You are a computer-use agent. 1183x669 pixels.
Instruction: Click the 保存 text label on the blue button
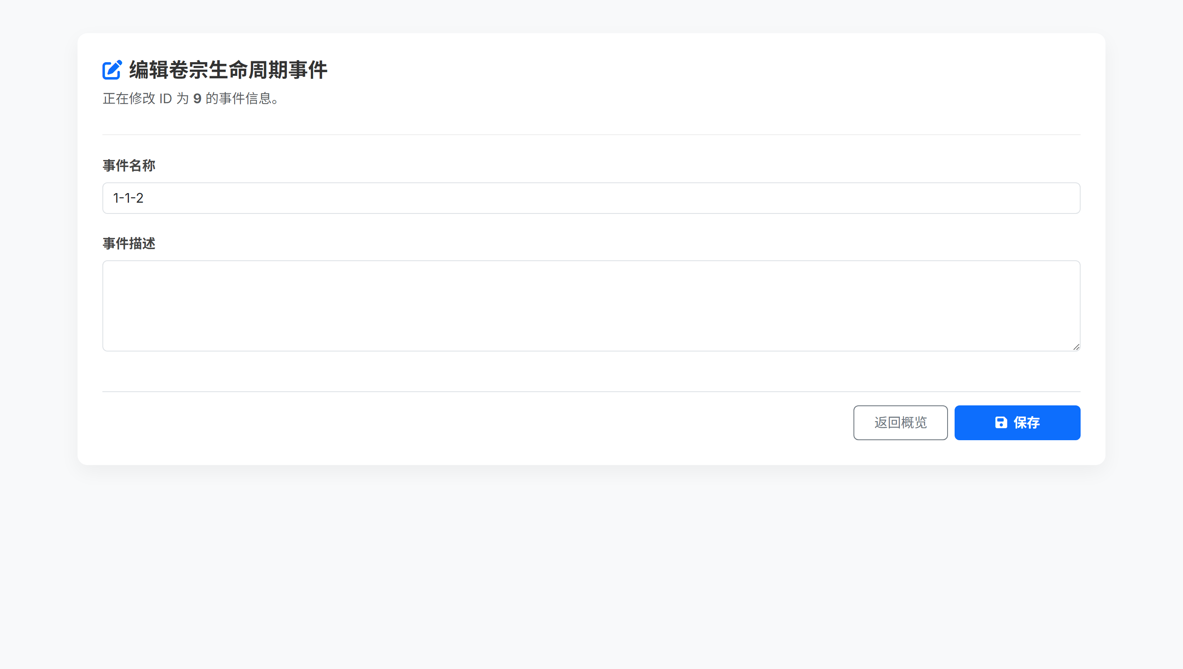pos(1026,422)
